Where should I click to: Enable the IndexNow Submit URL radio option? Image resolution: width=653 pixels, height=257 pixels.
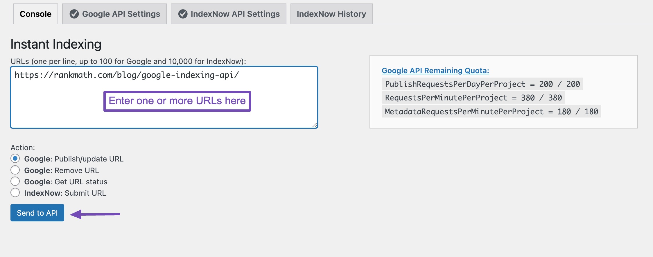pos(15,193)
